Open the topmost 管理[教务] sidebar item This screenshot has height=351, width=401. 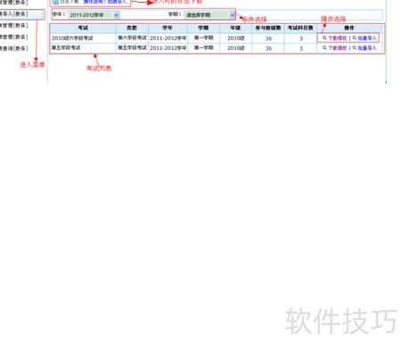(14, 3)
